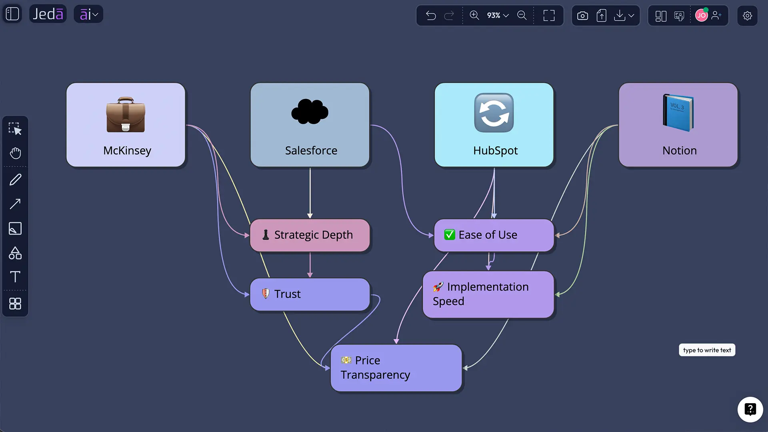Pick the pencil draw tool
Viewport: 768px width, 432px height.
point(15,180)
